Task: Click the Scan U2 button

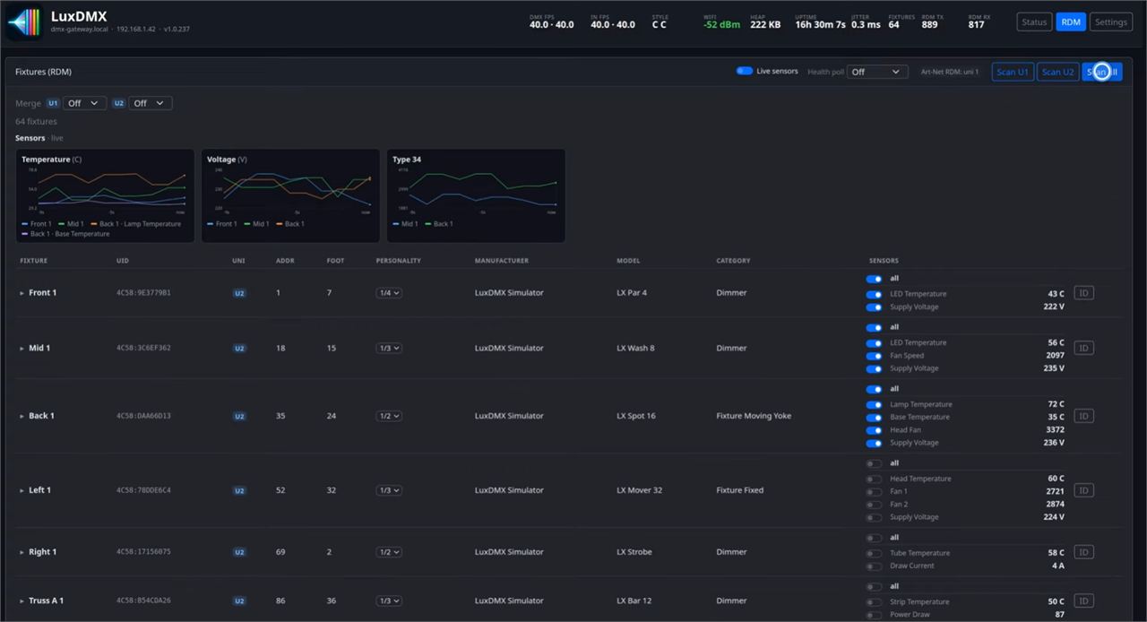Action: coord(1057,72)
